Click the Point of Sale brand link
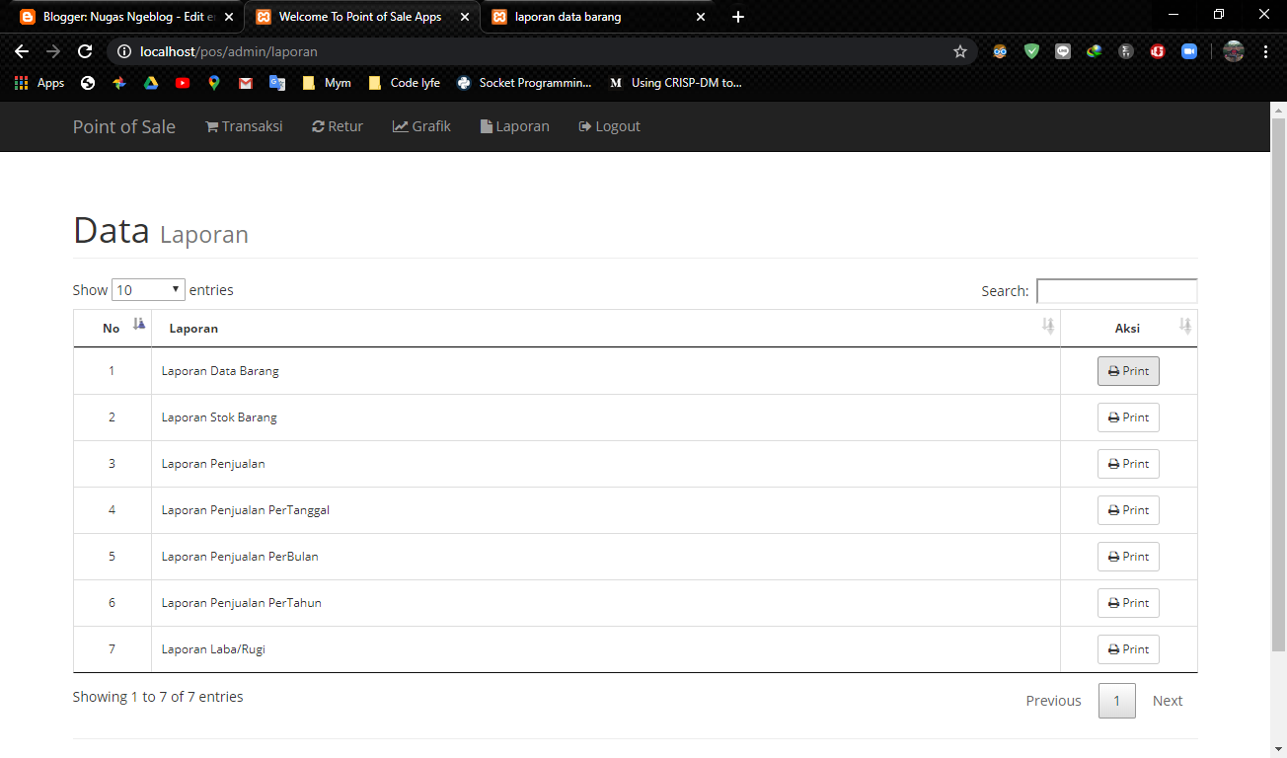 tap(124, 126)
